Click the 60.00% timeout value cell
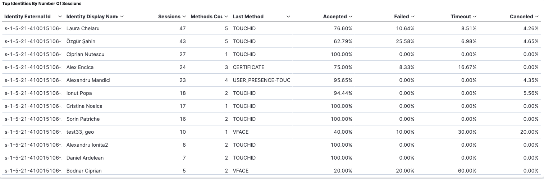Viewport: 544px width, 179px height. [468, 171]
